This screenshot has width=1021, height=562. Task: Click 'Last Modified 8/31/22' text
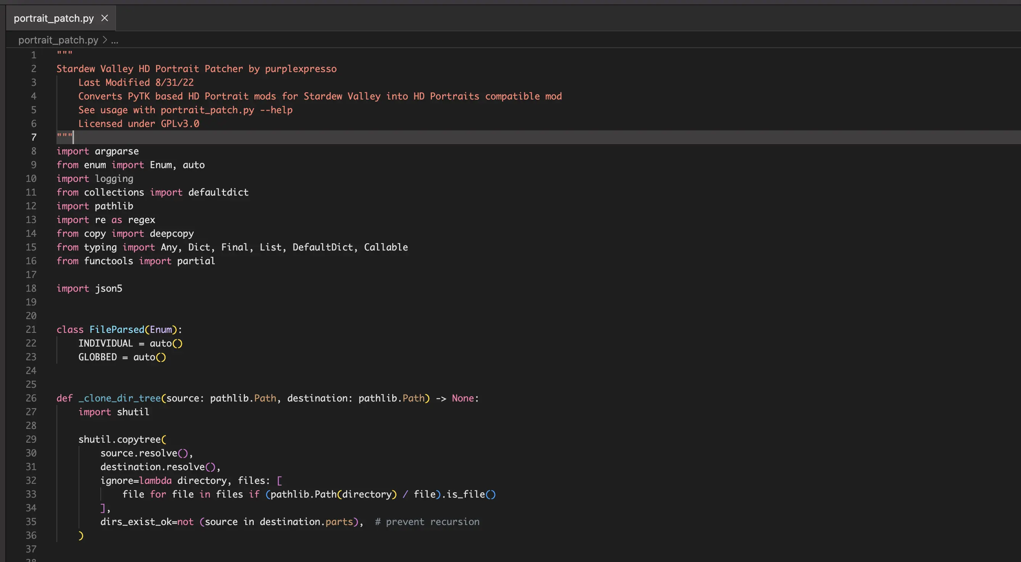tap(136, 82)
